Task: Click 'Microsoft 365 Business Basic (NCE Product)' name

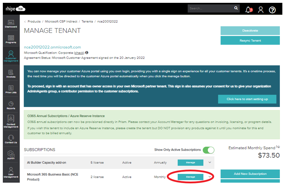Action: (53, 177)
